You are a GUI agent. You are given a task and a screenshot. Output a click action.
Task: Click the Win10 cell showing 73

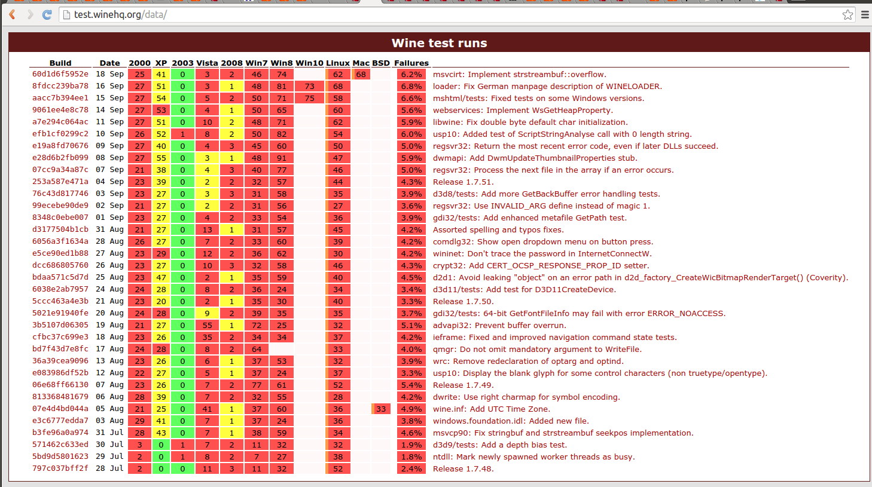309,86
